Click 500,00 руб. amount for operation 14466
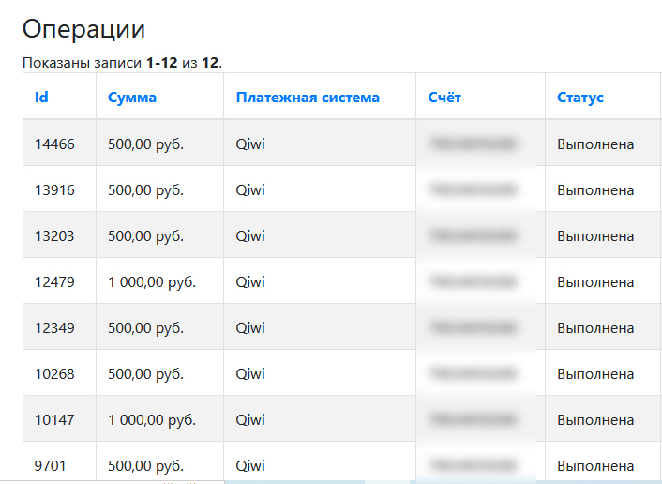This screenshot has height=484, width=662. 145,144
